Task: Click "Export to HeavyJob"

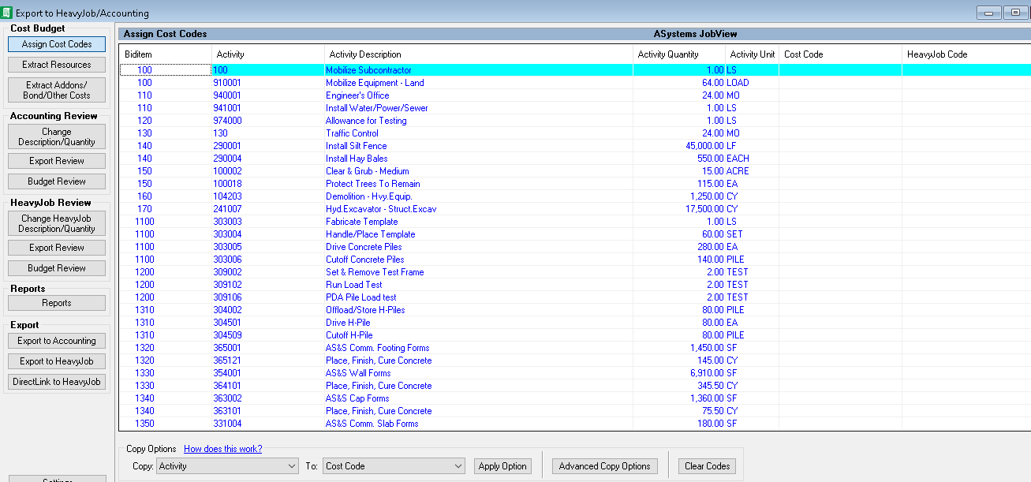Action: tap(56, 361)
